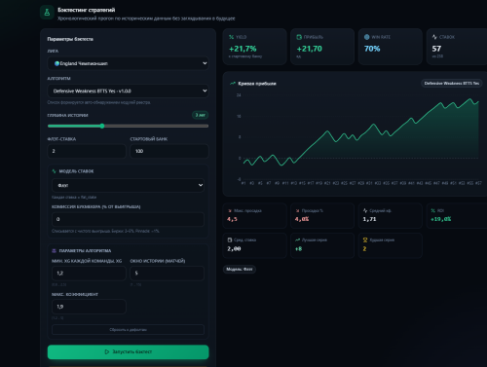Click the globe icon on Win Rate card
Viewport: 487px width, 367px height.
(x=367, y=37)
